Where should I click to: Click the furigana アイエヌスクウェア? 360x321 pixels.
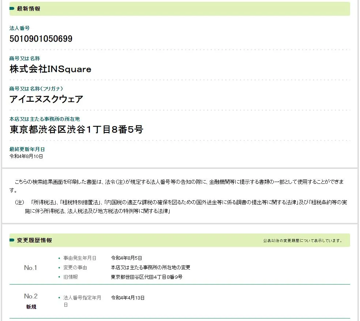46,99
